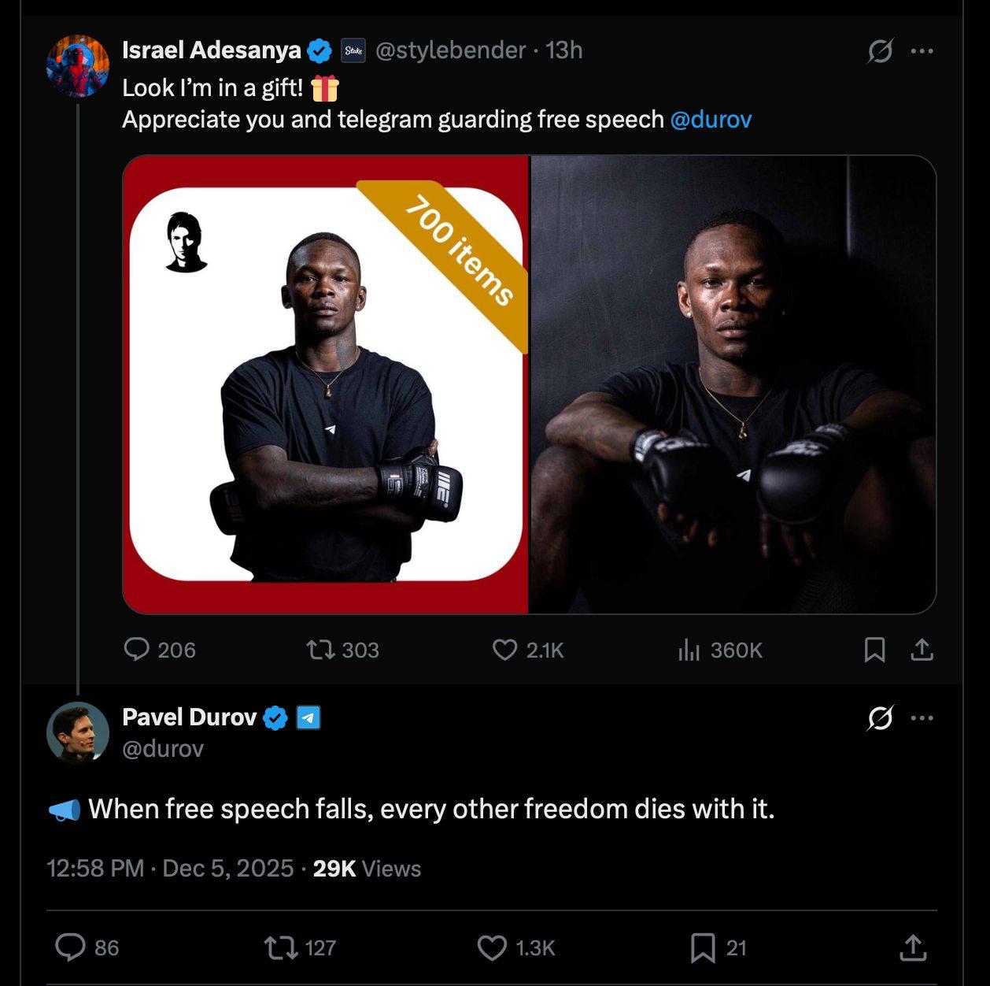Repost Israel Adesanya's post
990x986 pixels.
320,650
